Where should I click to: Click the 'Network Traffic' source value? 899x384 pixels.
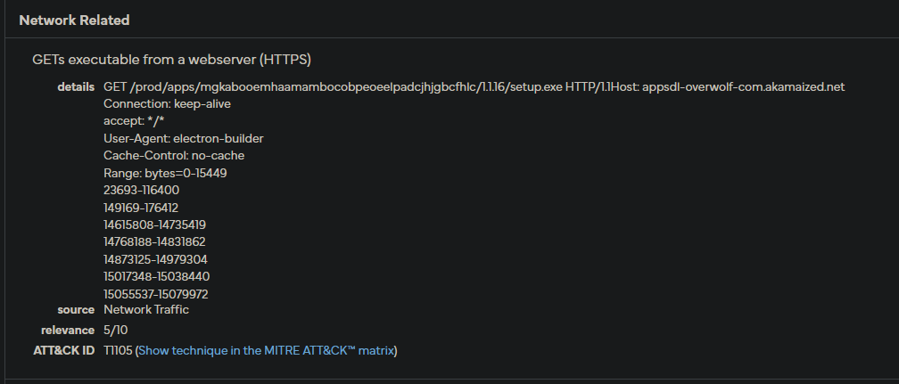146,310
